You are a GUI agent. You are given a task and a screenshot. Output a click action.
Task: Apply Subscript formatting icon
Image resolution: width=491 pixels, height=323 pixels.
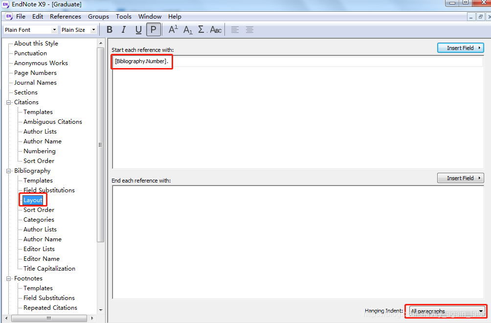[188, 30]
